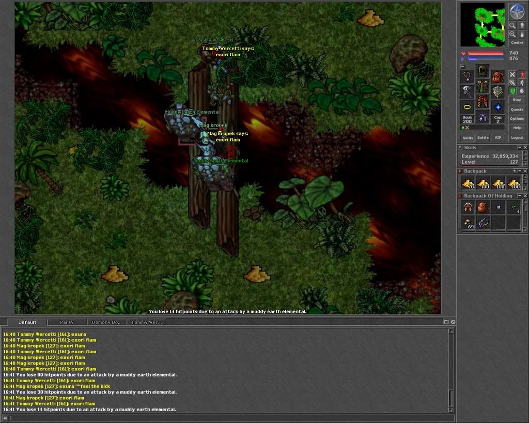Click the Logout button
The height and width of the screenshot is (423, 529).
click(x=517, y=137)
